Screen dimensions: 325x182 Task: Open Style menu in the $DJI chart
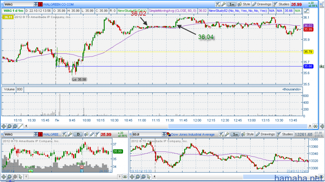pyautogui.click(x=248, y=134)
